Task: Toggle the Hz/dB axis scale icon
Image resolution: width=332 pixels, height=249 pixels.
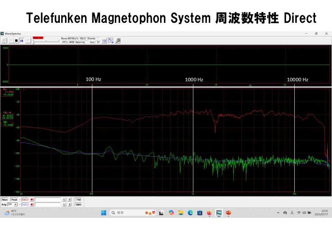Action: [x=111, y=40]
